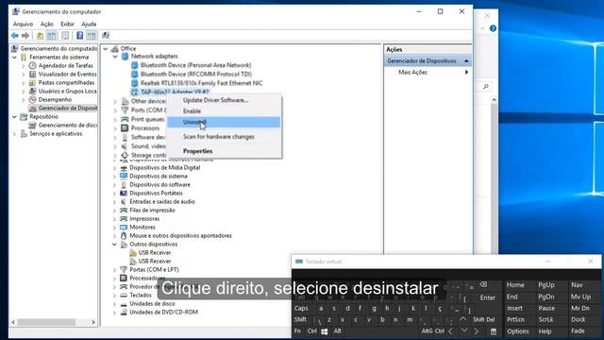604x340 pixels.
Task: Open the Ajuda menu
Action: click(89, 24)
